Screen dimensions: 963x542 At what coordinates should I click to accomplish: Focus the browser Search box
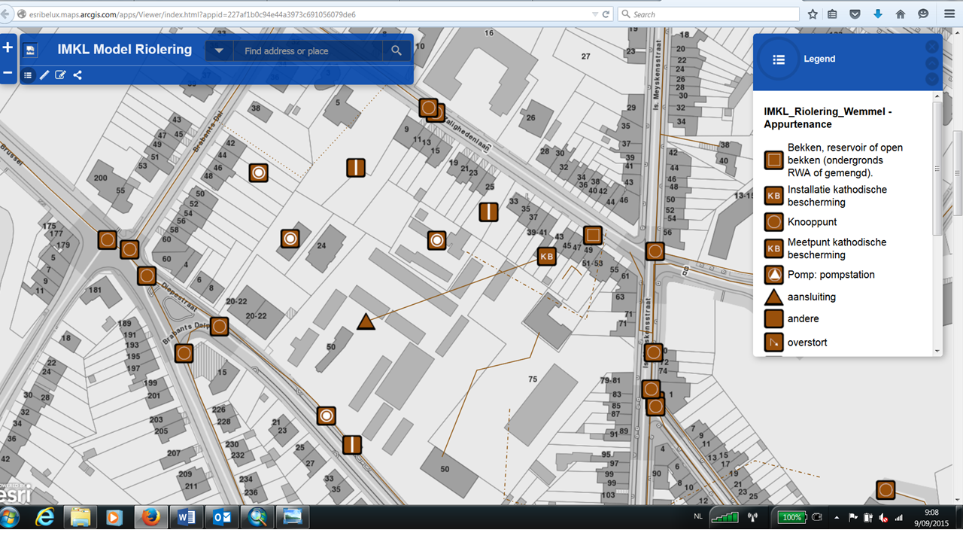709,14
